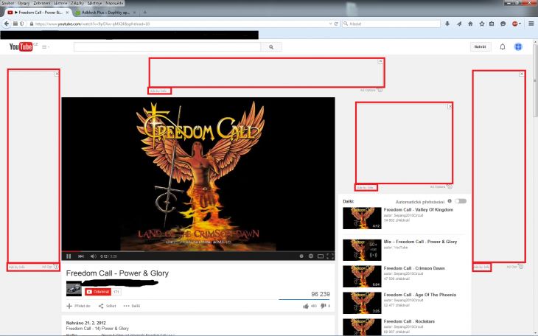Reload the page using the refresh icon

coord(336,24)
